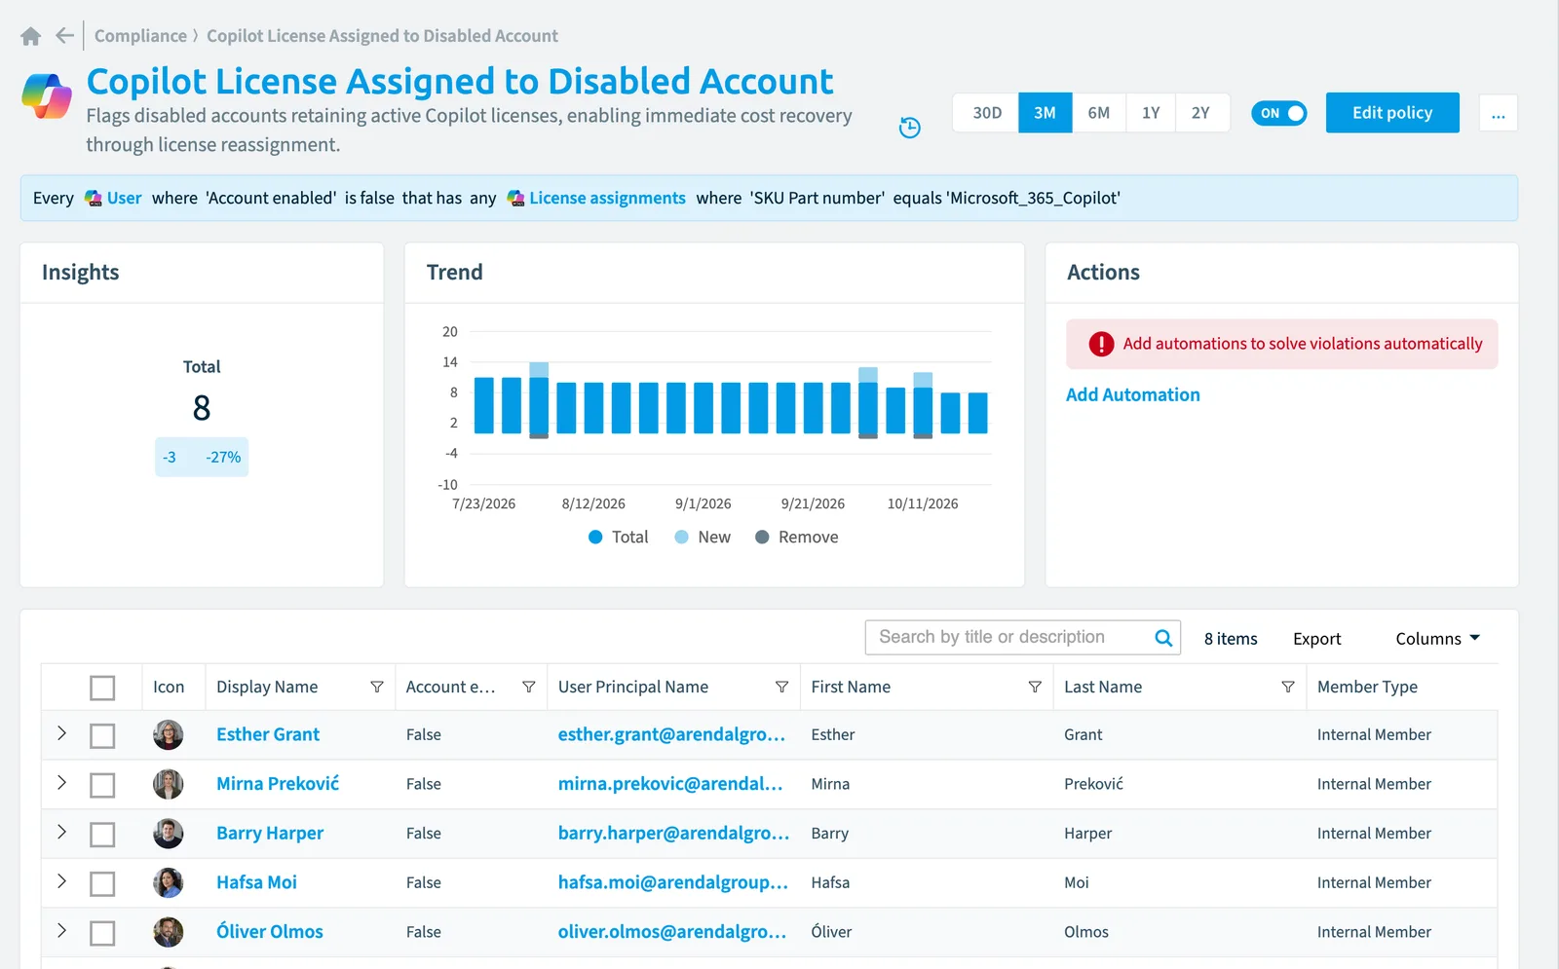Image resolution: width=1559 pixels, height=969 pixels.
Task: Click the Edit policy button
Action: (1392, 113)
